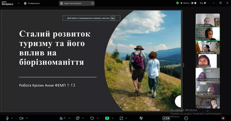Open the Вид view menu
The image size is (231, 121).
coord(203,3)
